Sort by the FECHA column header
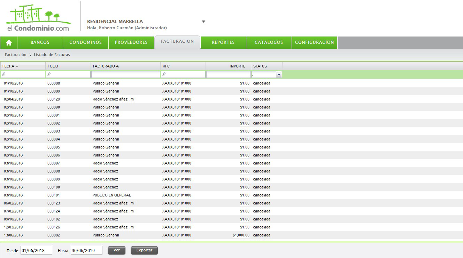 tap(23, 66)
